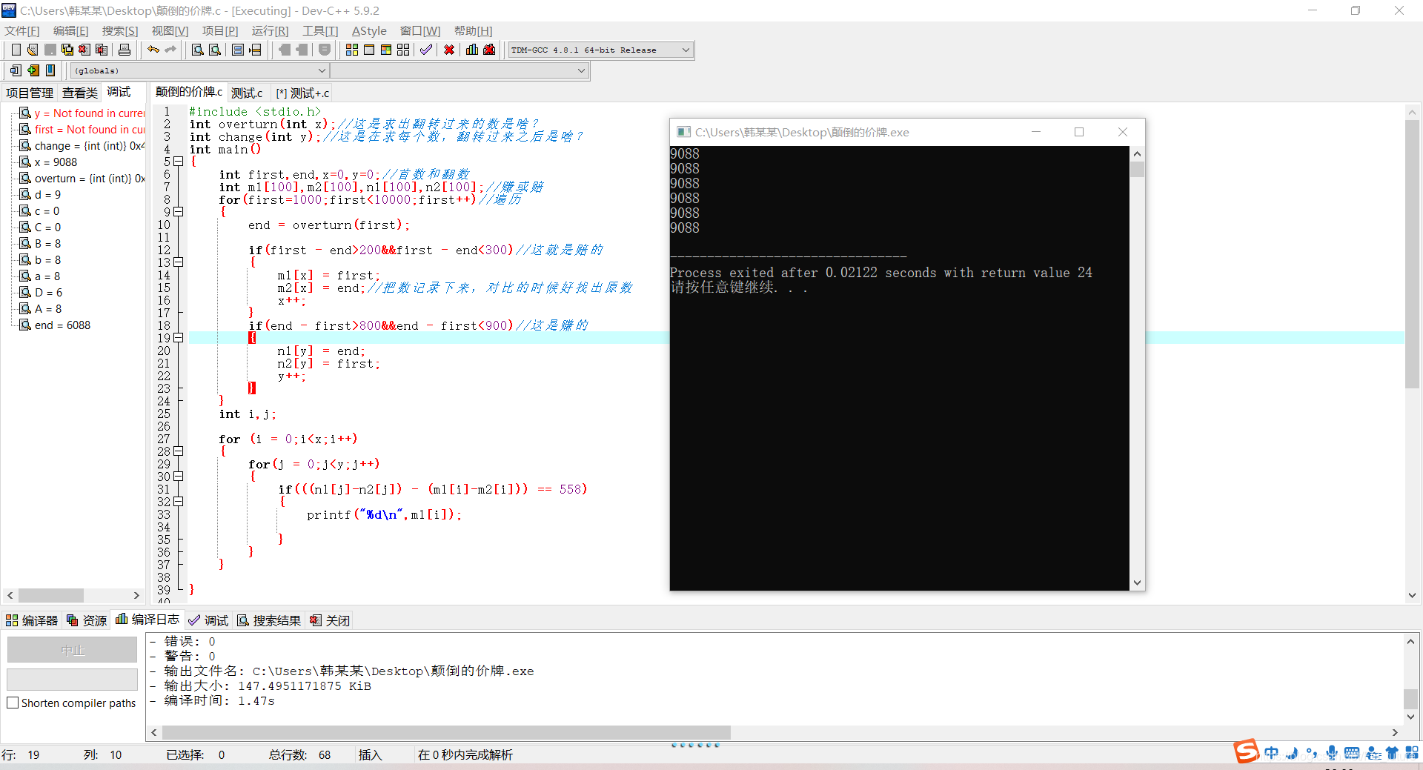Screen dimensions: 1423x770
Task: Toggle Sogou Chinese/English mode
Action: click(1272, 753)
